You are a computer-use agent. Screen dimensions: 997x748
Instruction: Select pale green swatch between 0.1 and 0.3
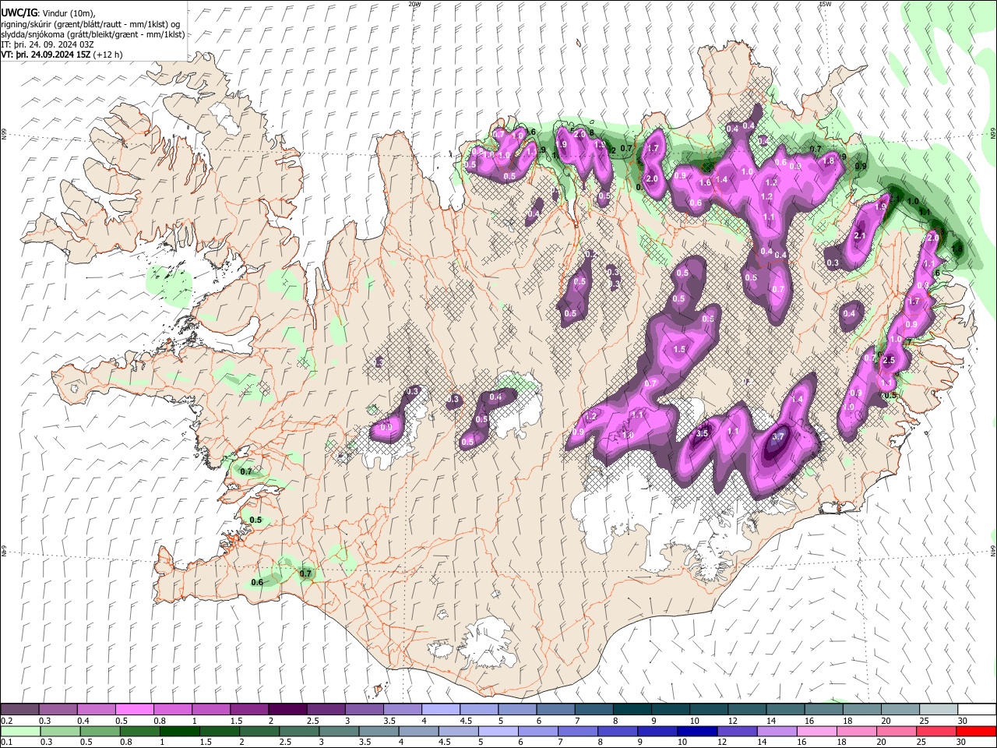[19, 731]
